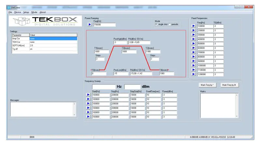Click first sweep row DwellTime field
Screen dimensions: 257x142
[153, 95]
